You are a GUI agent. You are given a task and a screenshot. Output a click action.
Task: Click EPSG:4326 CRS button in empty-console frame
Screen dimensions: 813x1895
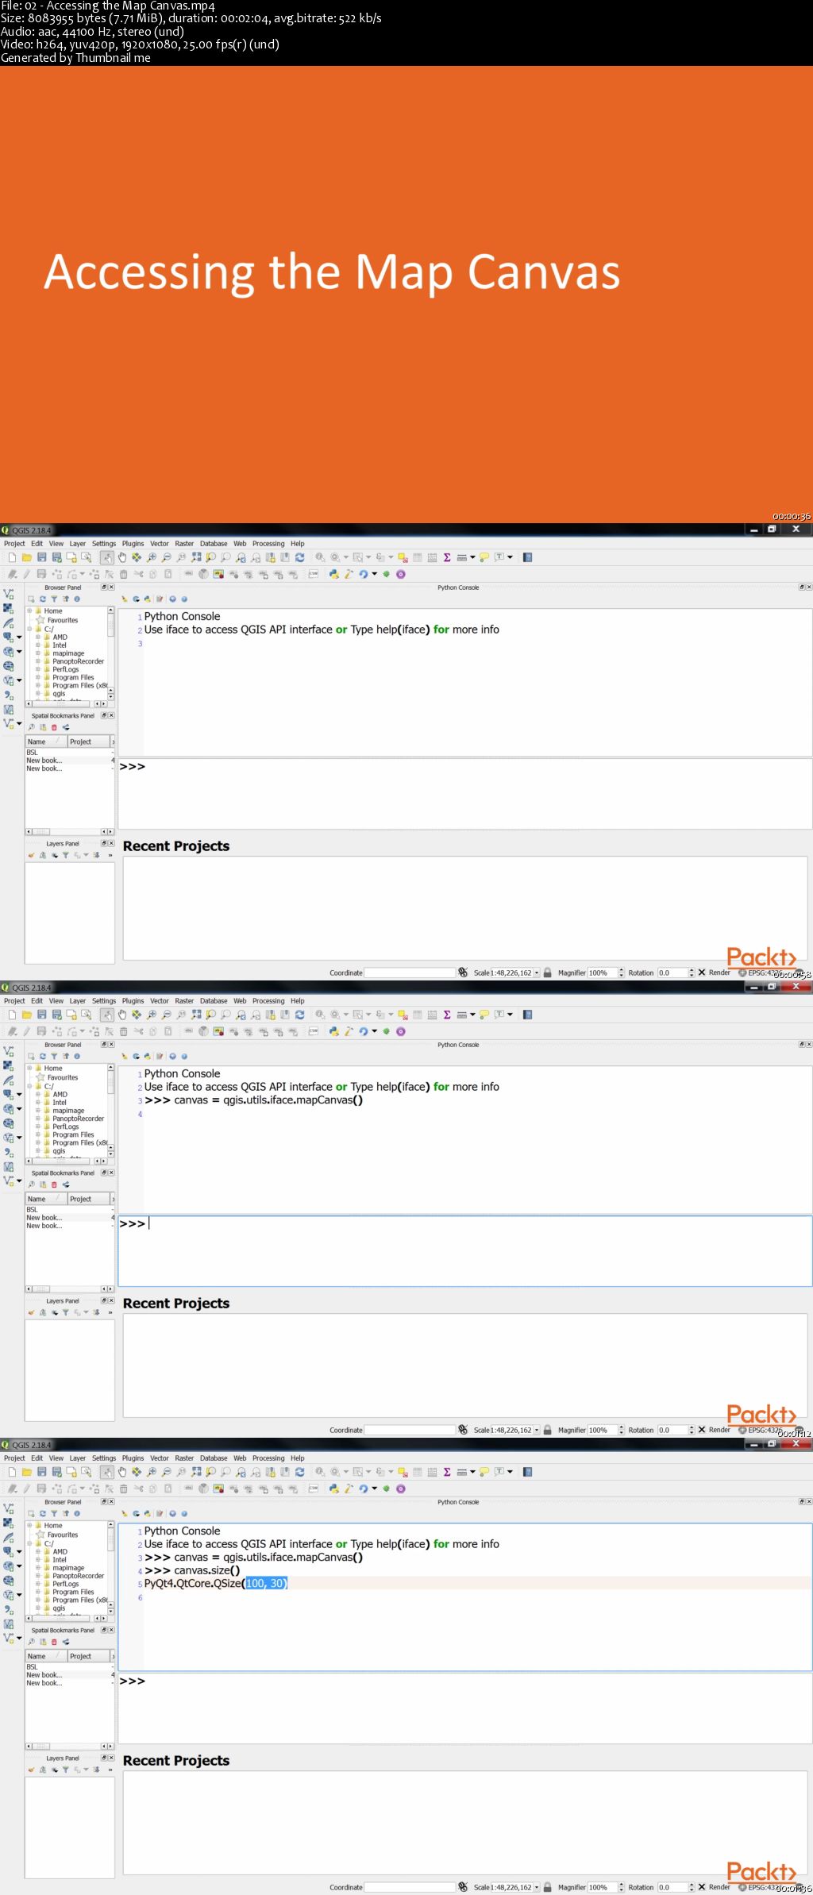click(x=761, y=973)
